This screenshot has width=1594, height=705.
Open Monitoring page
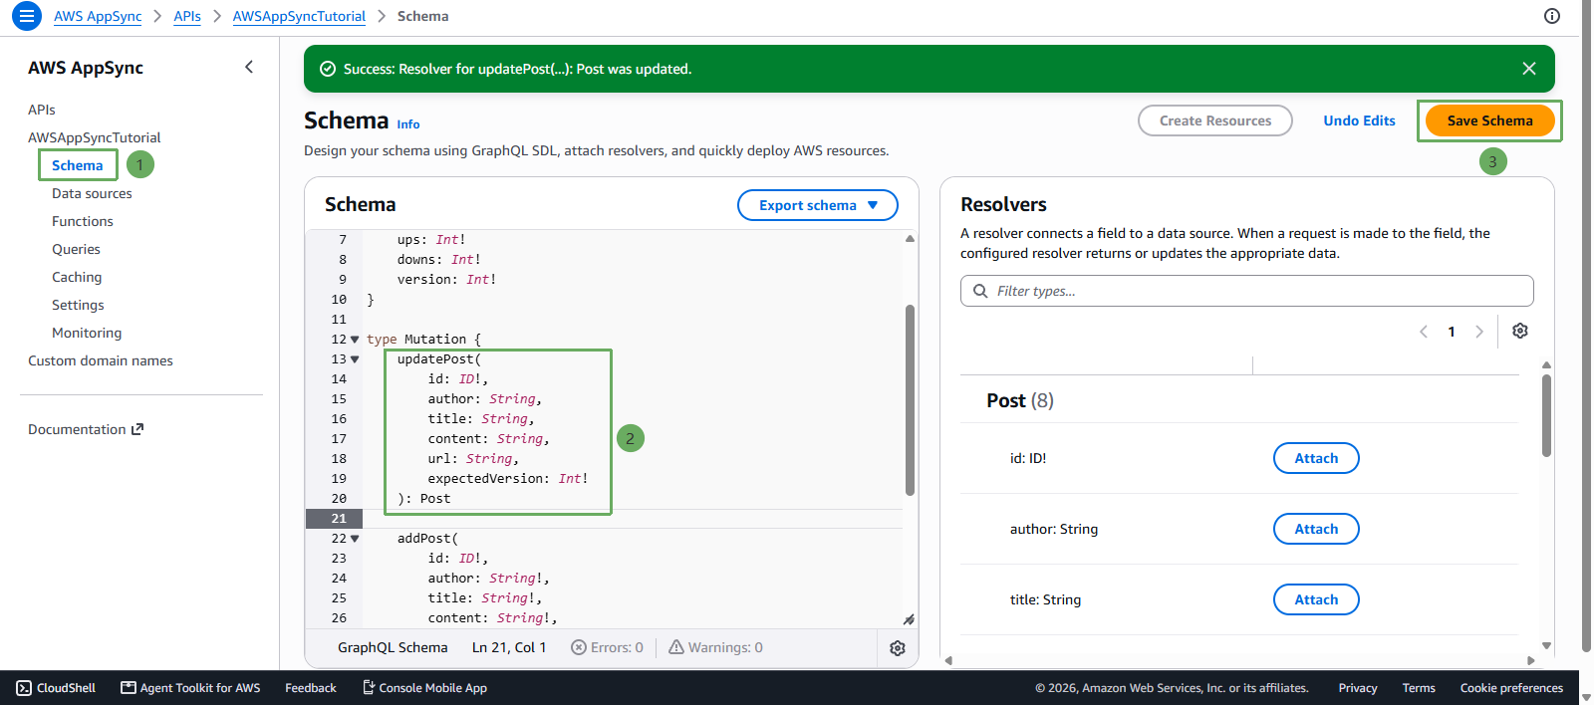click(x=87, y=333)
